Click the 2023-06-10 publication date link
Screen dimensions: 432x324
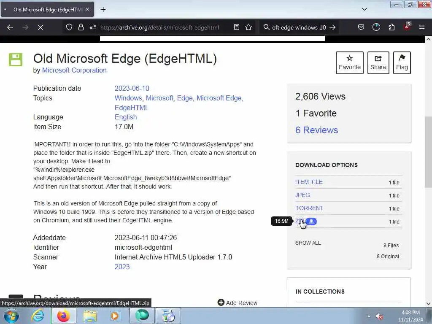point(132,88)
